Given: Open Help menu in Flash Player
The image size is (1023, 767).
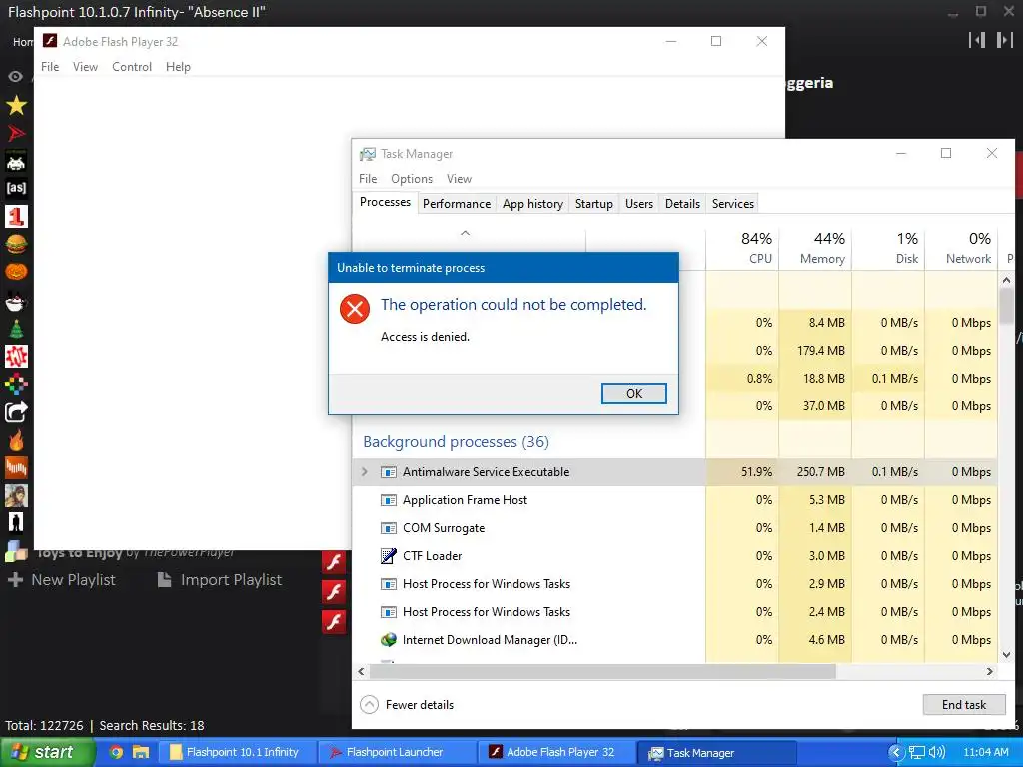Looking at the screenshot, I should coord(178,67).
